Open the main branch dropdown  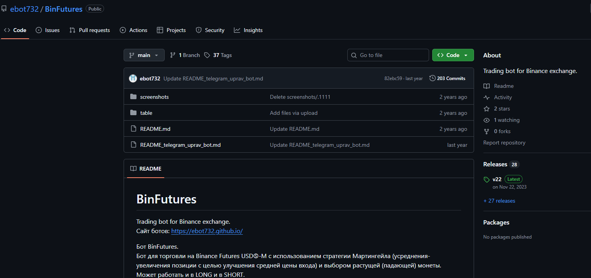pos(144,55)
